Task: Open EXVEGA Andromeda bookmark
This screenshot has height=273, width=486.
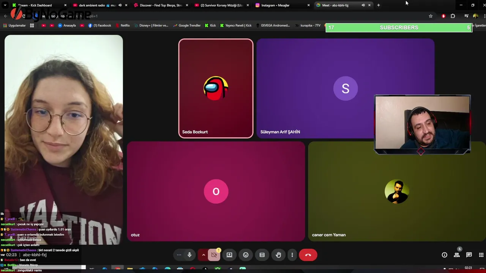Action: [x=273, y=25]
